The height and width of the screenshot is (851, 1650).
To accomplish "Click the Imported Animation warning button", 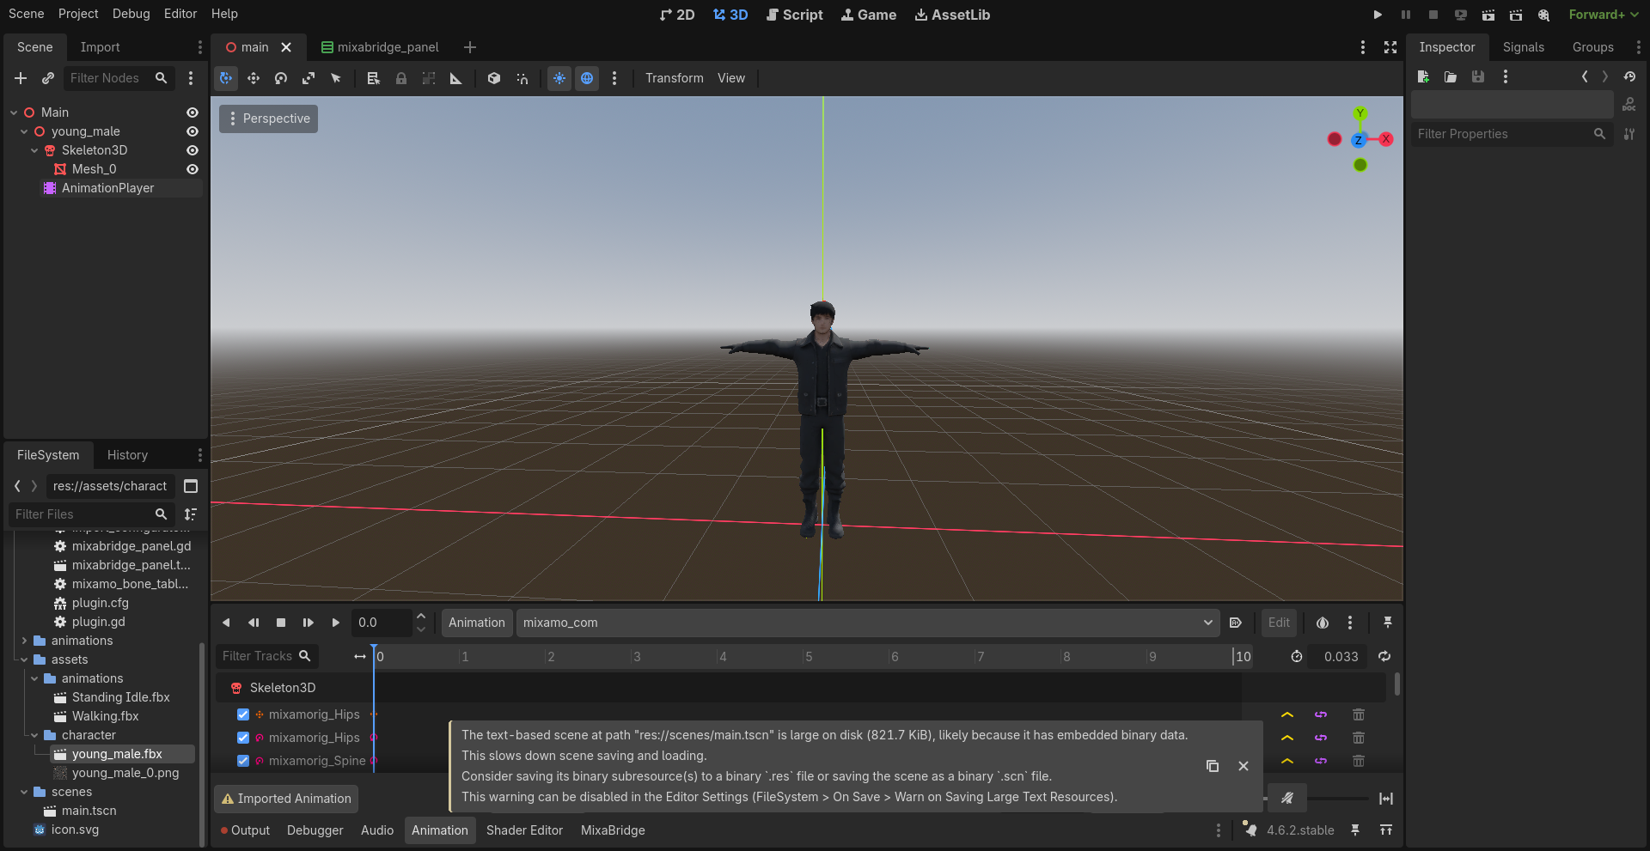I will (285, 799).
